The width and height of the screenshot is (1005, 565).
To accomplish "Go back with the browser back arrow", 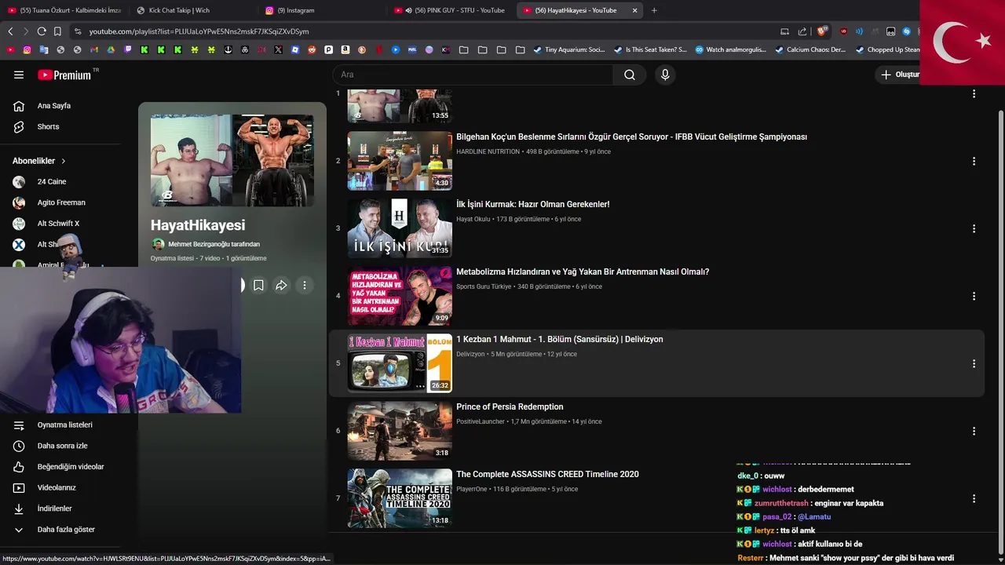I will 10,31.
